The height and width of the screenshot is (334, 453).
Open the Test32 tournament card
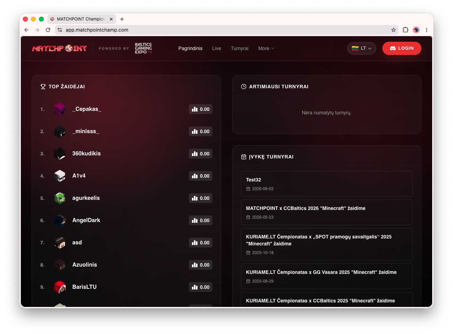coord(327,184)
